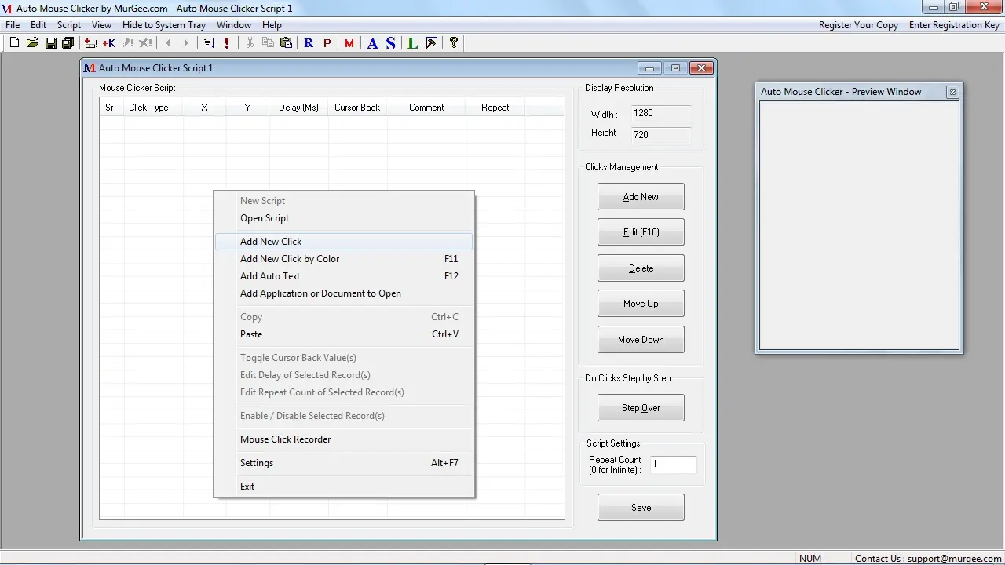The width and height of the screenshot is (1005, 565).
Task: Choose Add New Click by Color
Action: point(344,259)
